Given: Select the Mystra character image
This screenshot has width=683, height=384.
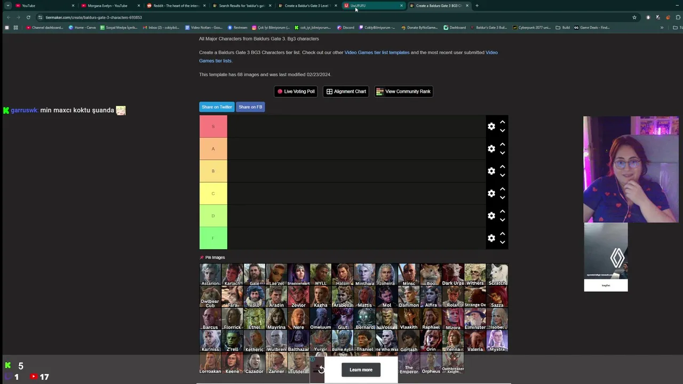Looking at the screenshot, I should tap(497, 341).
